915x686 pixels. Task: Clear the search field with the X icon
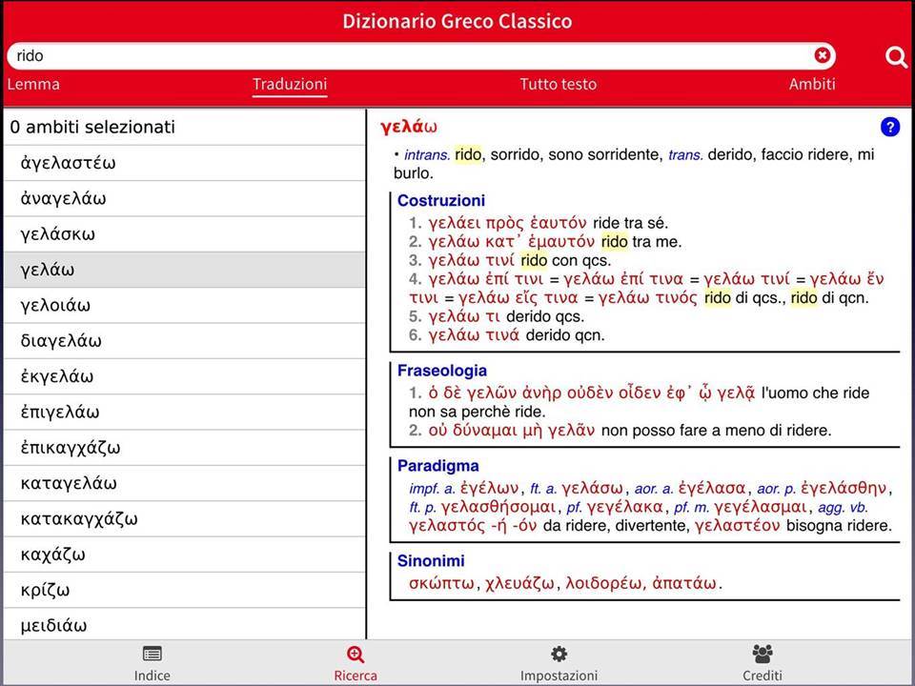click(x=822, y=55)
